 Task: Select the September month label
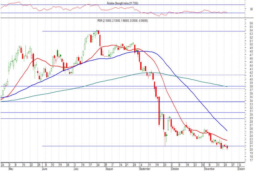(145, 169)
